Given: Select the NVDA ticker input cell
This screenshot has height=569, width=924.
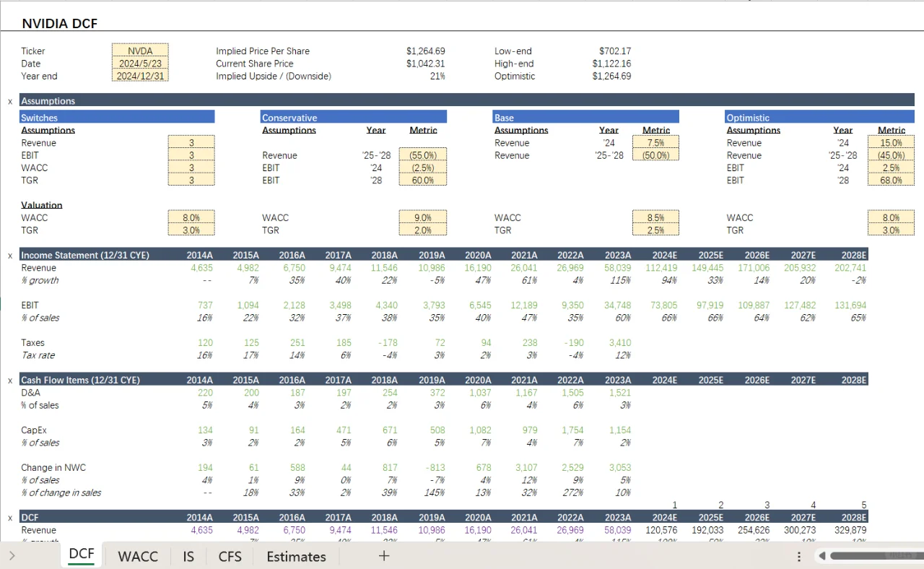Looking at the screenshot, I should (140, 51).
